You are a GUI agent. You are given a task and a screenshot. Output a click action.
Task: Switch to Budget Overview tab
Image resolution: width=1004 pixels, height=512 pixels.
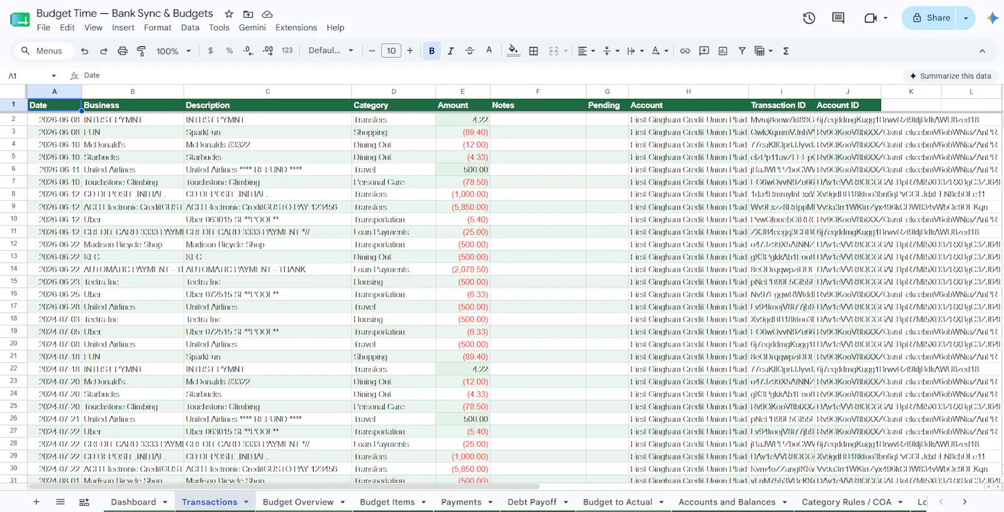coord(298,502)
